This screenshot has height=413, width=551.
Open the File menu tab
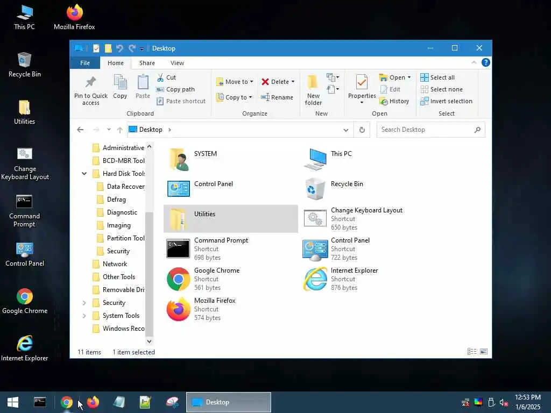84,63
